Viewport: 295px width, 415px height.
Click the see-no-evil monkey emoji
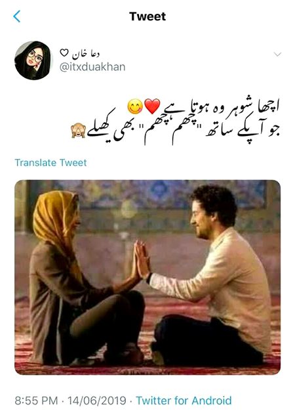tap(78, 130)
